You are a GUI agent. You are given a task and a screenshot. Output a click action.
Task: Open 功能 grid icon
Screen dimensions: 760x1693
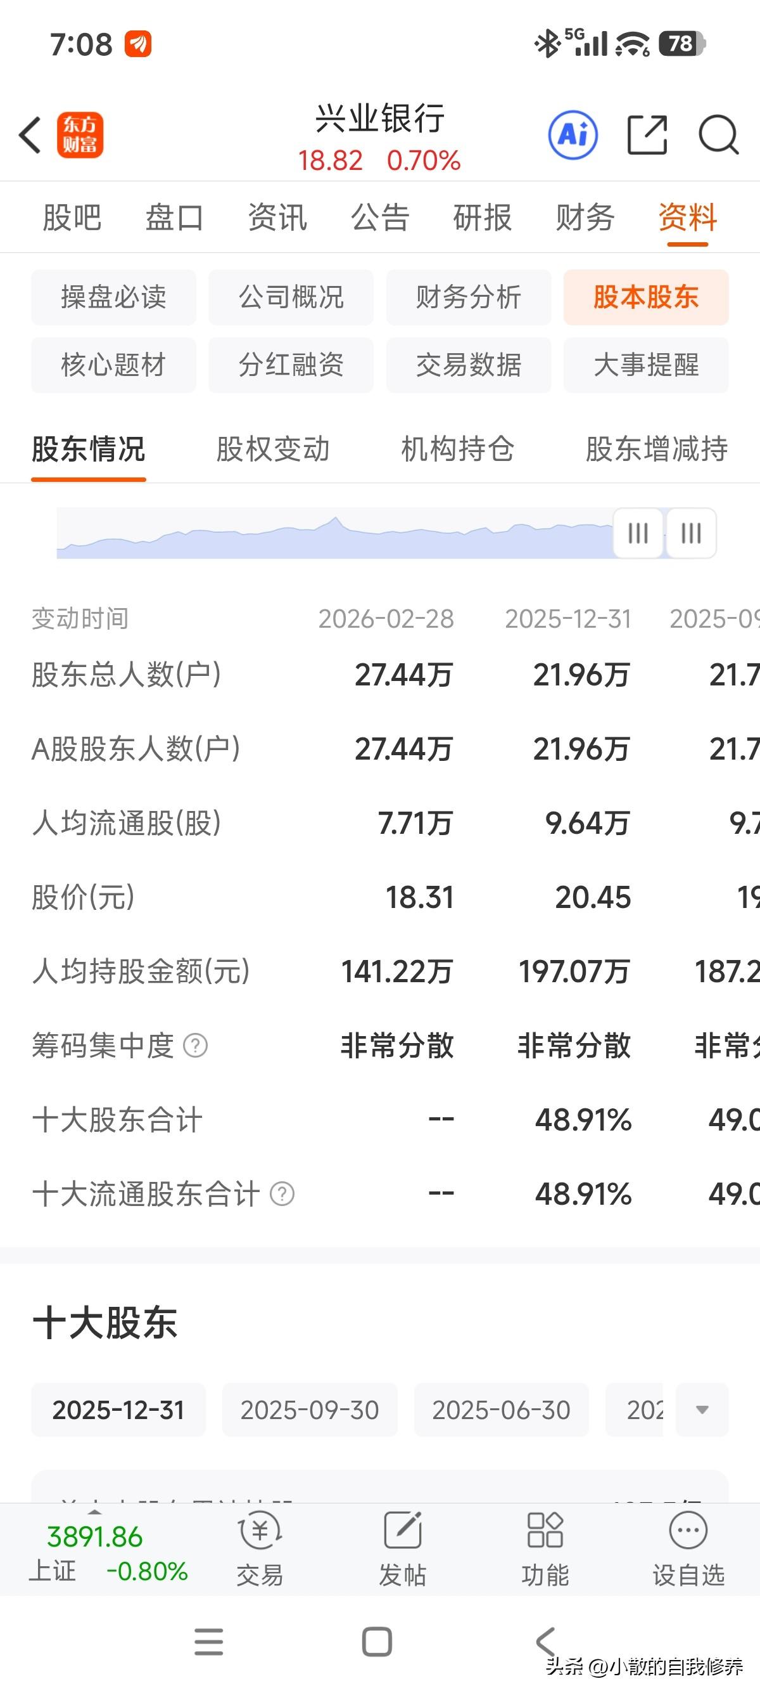click(545, 1548)
